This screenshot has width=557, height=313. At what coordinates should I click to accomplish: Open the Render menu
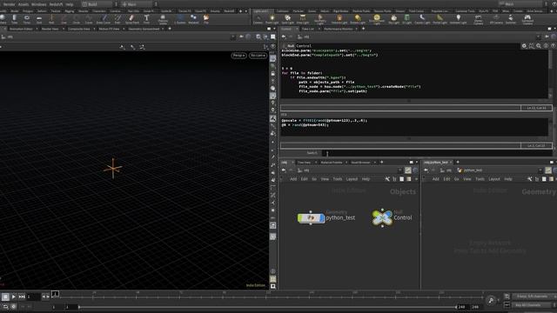[9, 4]
